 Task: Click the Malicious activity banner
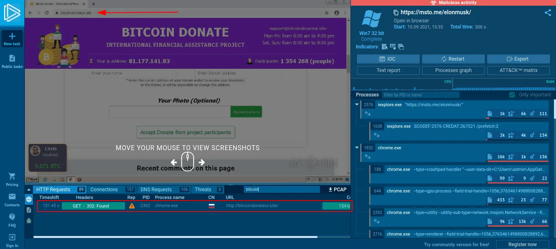(x=453, y=3)
